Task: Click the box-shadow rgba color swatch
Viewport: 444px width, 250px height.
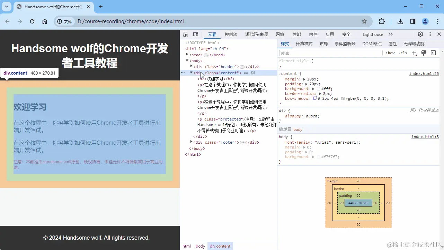Action: coord(343,98)
